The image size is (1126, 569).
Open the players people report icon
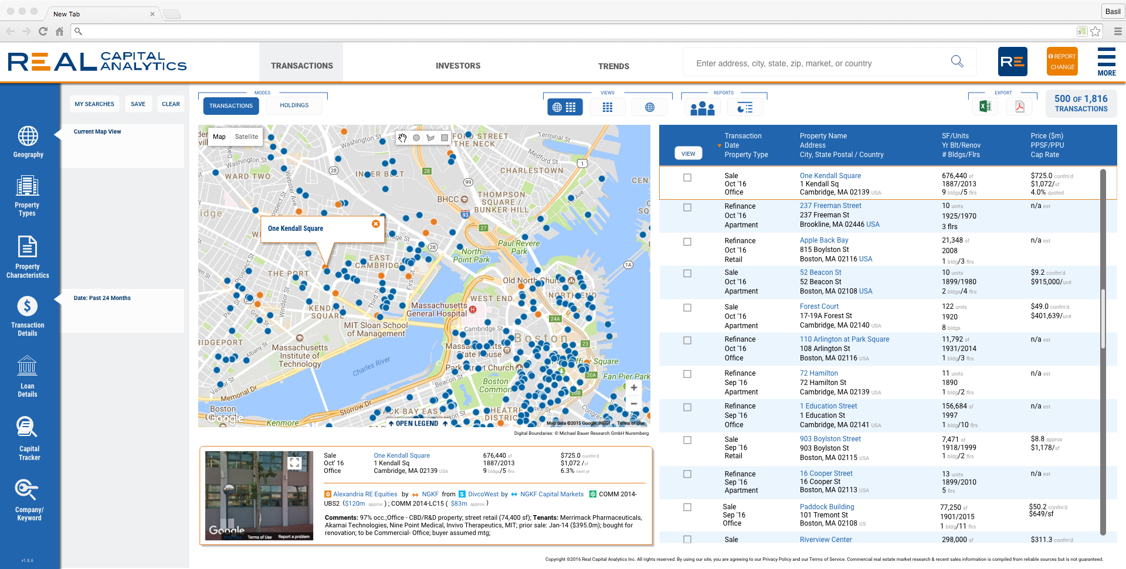702,108
